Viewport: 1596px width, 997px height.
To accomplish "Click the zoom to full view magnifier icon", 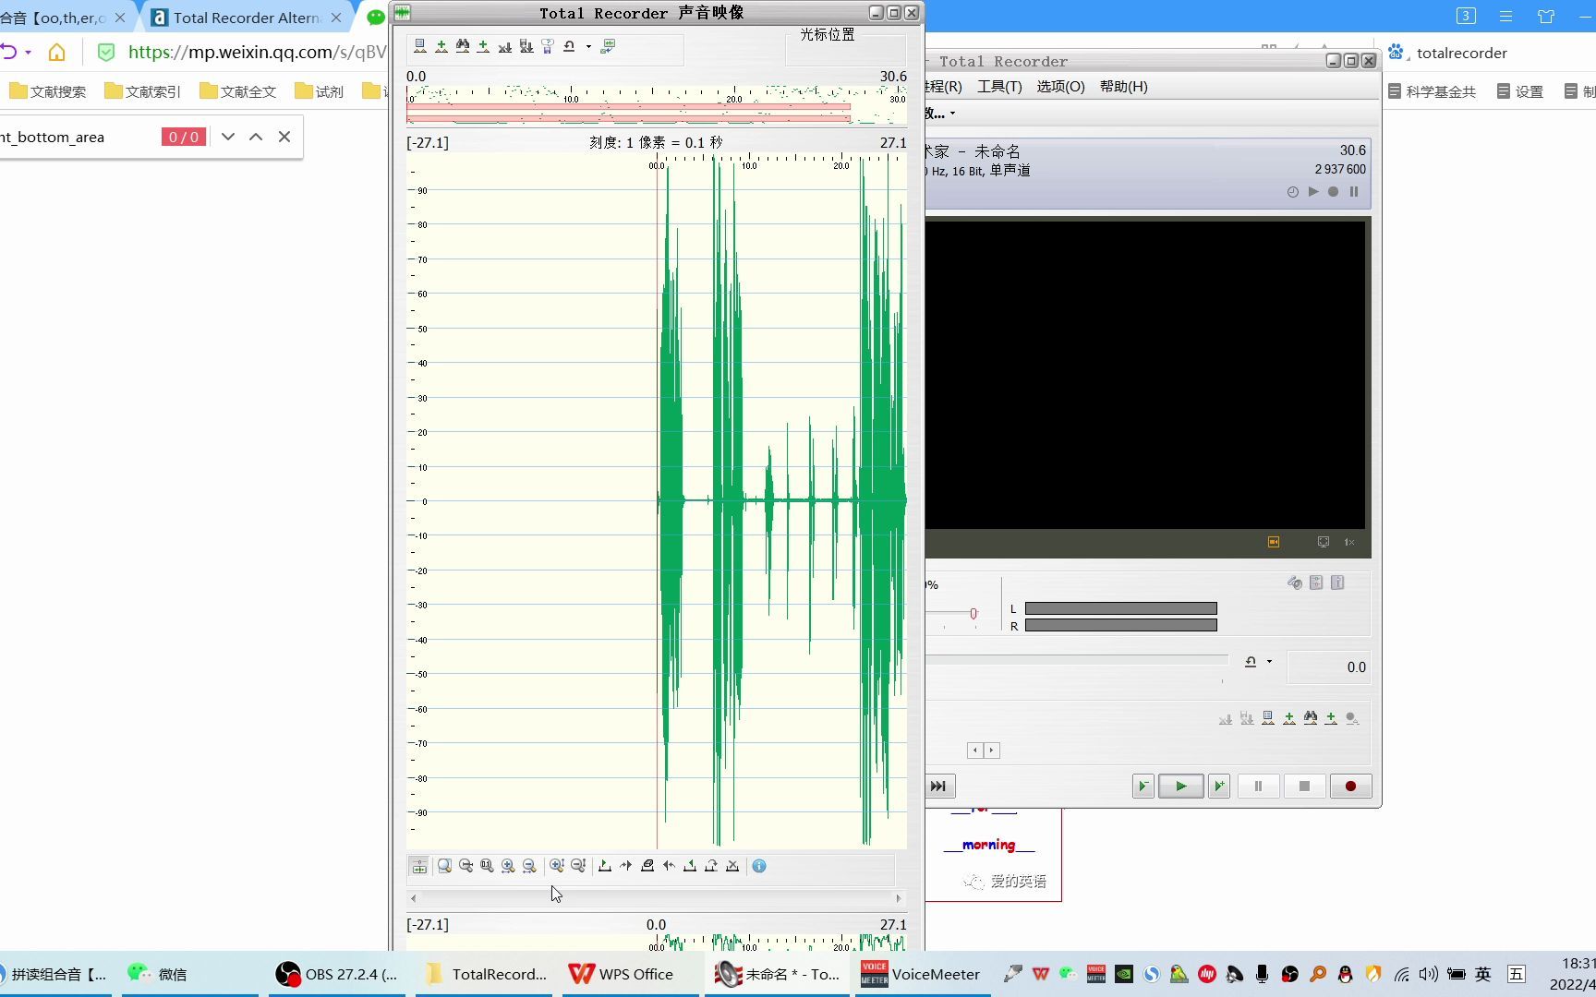I will pos(445,866).
